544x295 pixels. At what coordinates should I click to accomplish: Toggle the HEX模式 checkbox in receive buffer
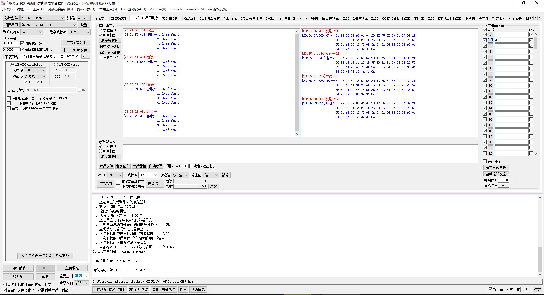click(x=101, y=35)
